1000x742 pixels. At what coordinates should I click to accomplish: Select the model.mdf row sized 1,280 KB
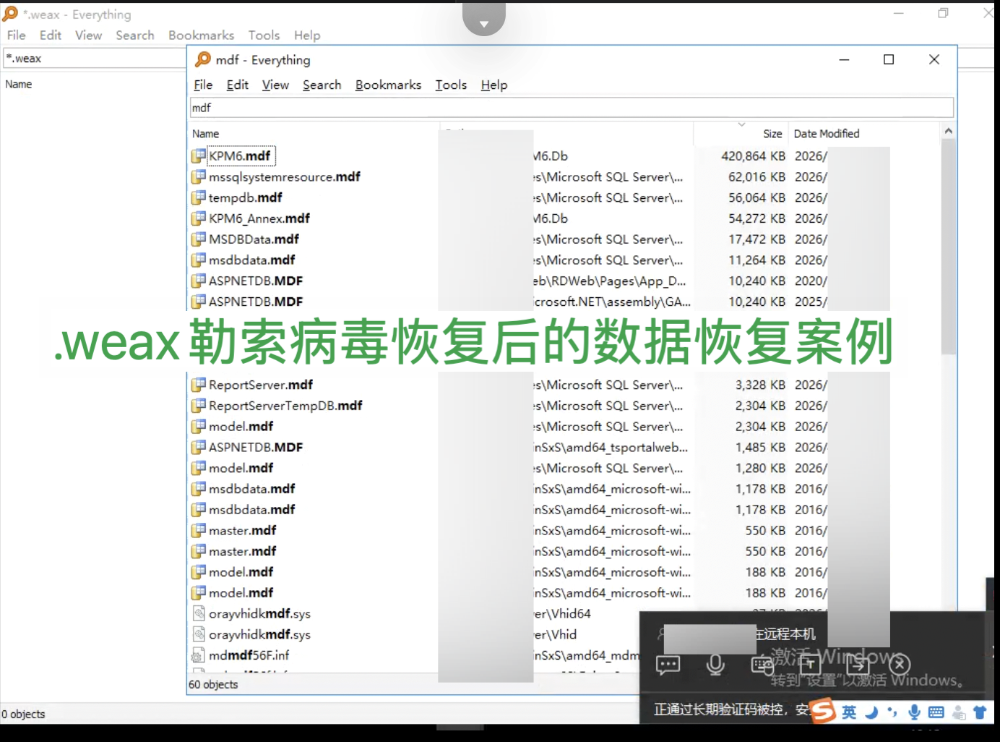(x=564, y=468)
